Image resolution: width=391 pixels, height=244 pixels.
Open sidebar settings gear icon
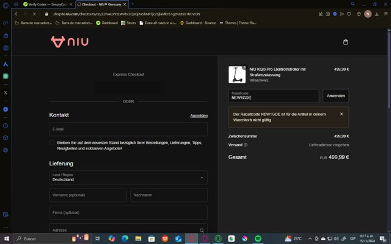tap(5, 150)
